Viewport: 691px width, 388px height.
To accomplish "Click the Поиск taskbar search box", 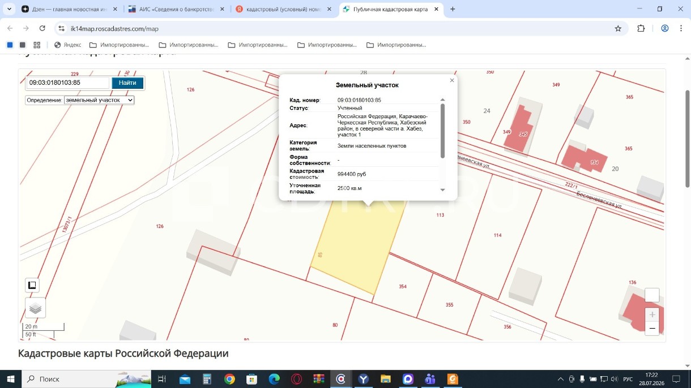I will click(x=86, y=379).
